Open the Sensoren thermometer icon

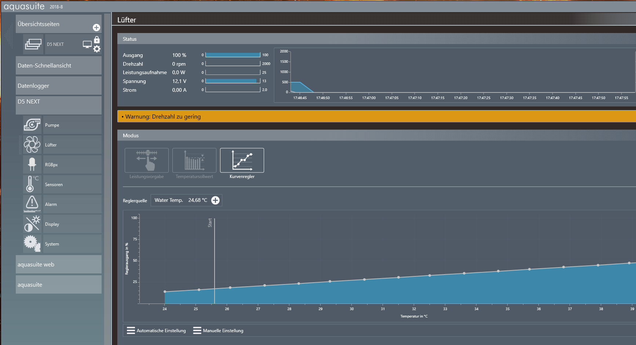point(32,184)
